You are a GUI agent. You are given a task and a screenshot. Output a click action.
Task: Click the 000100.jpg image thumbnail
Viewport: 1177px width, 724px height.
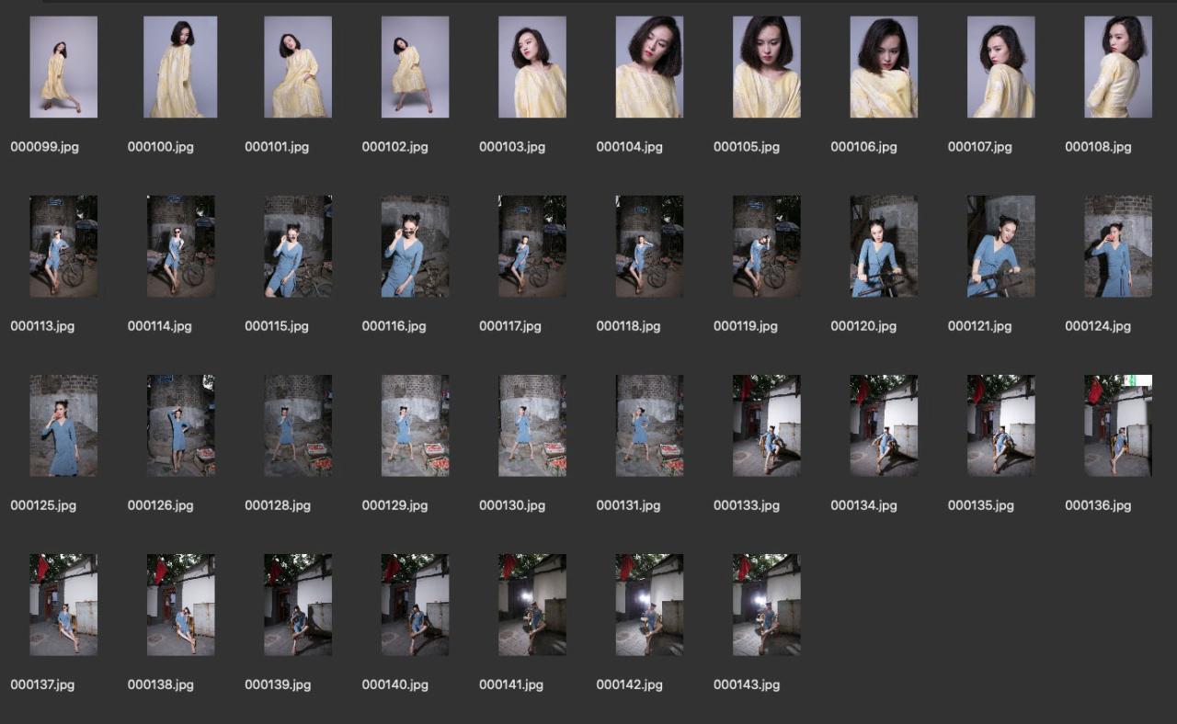tap(180, 67)
